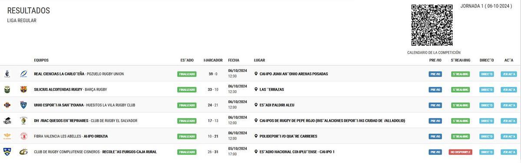Click the Pozuelo Rugby Union team logo
This screenshot has height=163, width=521.
[x=23, y=74]
